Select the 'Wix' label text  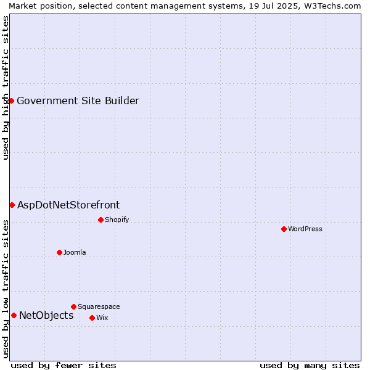coord(102,318)
